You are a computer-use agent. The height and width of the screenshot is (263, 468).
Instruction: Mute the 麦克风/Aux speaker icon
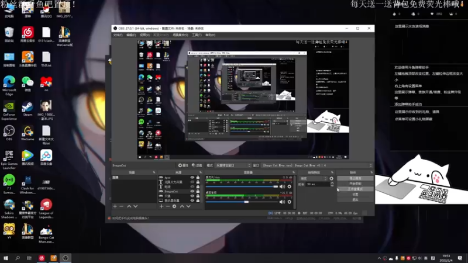click(x=282, y=186)
